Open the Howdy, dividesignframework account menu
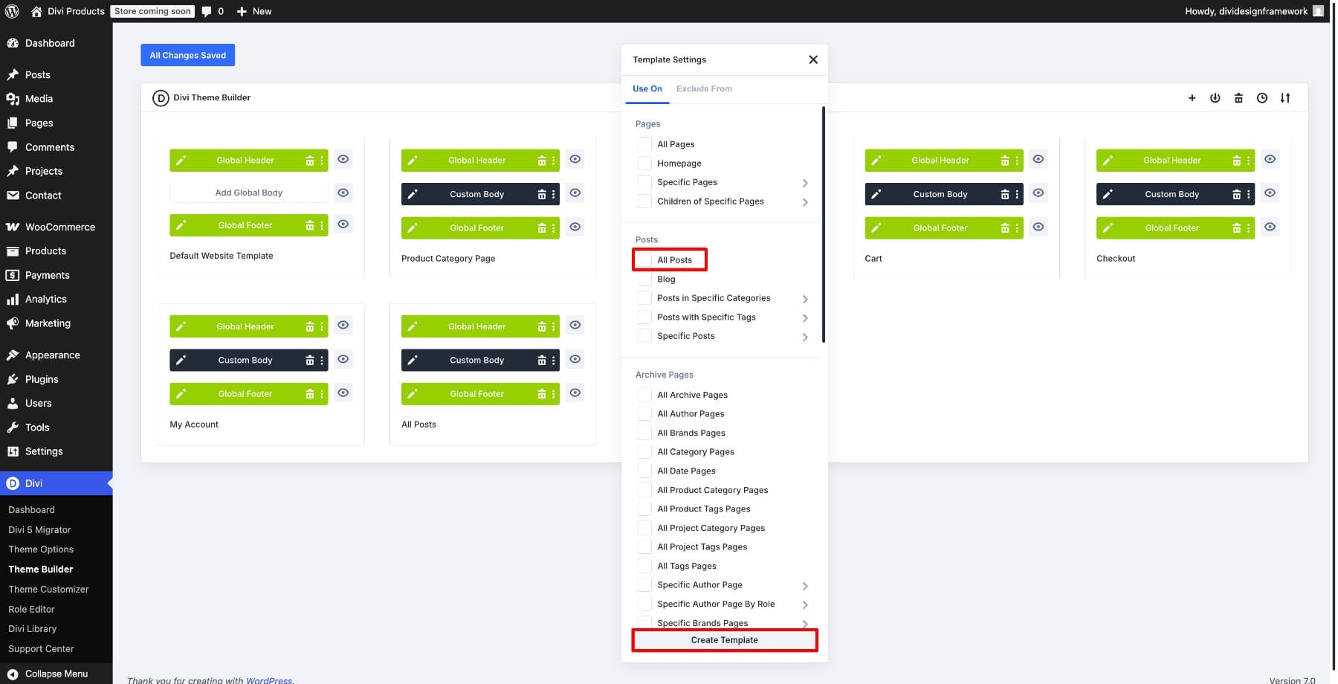1338x684 pixels. [x=1253, y=11]
